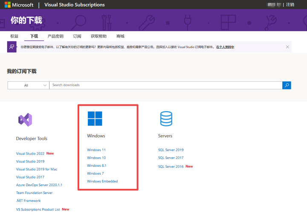The width and height of the screenshot is (307, 219).
Task: Select the Visual Studio 2017 link
Action: pos(30,177)
